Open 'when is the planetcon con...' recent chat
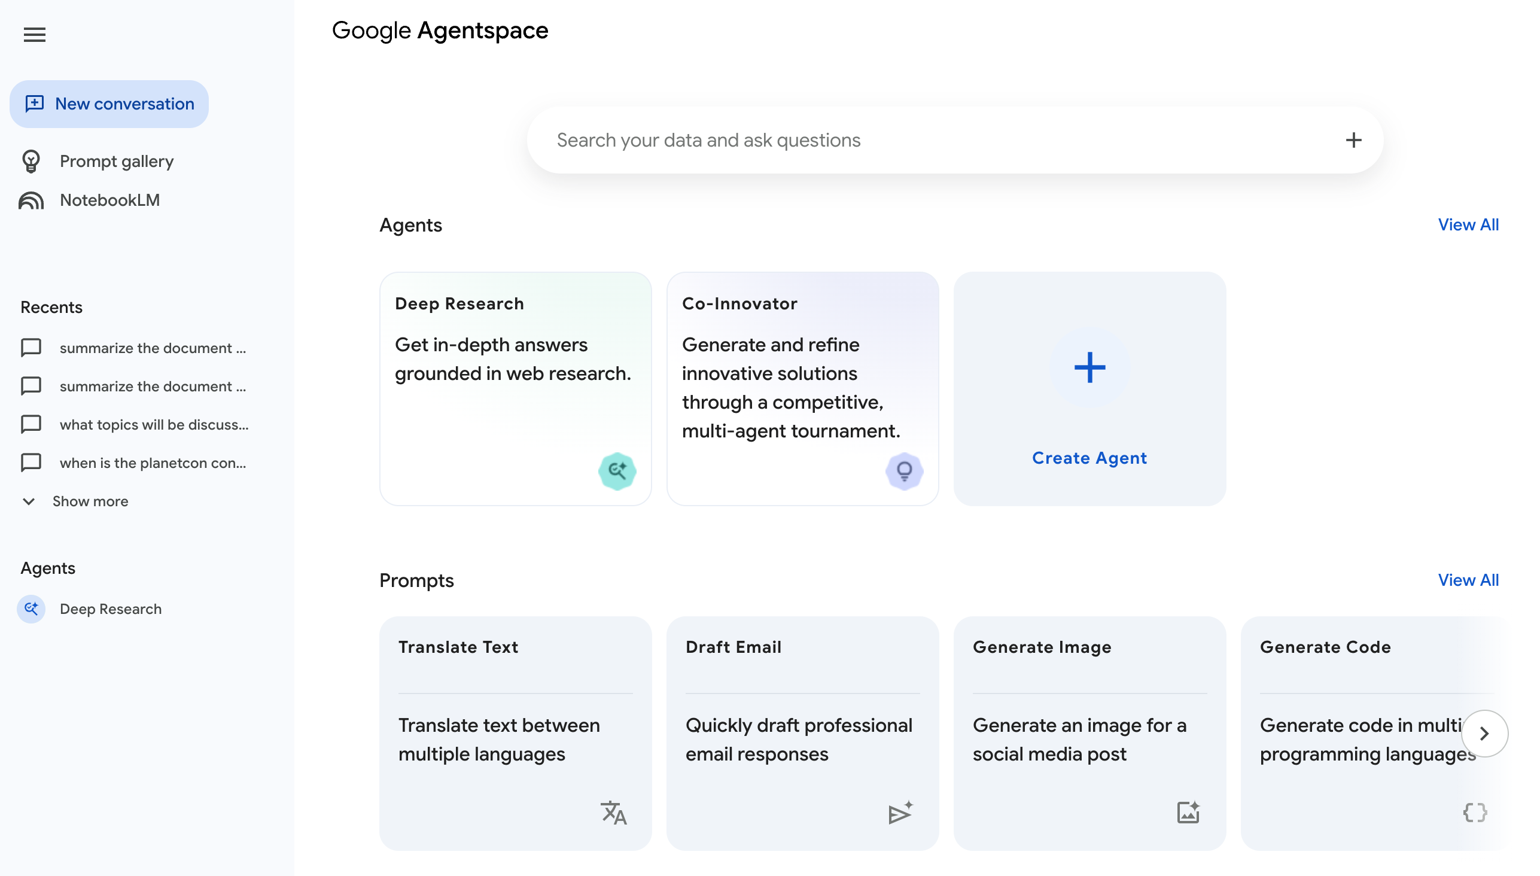Viewport: 1540px width, 876px height. tap(153, 463)
